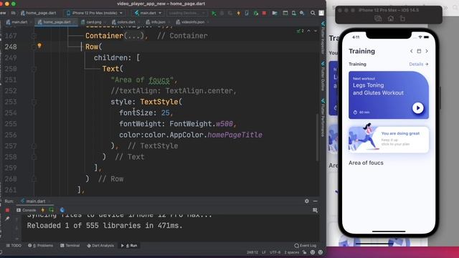Tap play button on Legs Toning card
Screen dimensions: 459x258
(417, 108)
